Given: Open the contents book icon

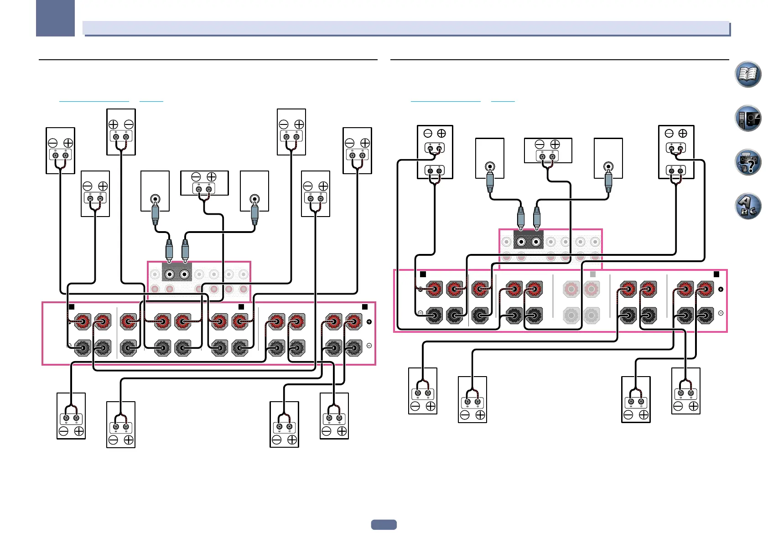Looking at the screenshot, I should point(748,74).
